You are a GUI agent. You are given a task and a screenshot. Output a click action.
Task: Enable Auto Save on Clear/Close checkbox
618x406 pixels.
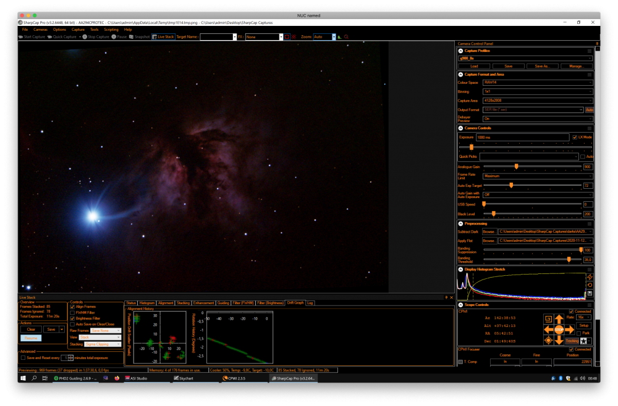[72, 324]
